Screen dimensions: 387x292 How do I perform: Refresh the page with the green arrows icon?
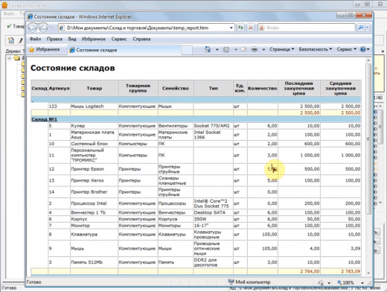240,28
